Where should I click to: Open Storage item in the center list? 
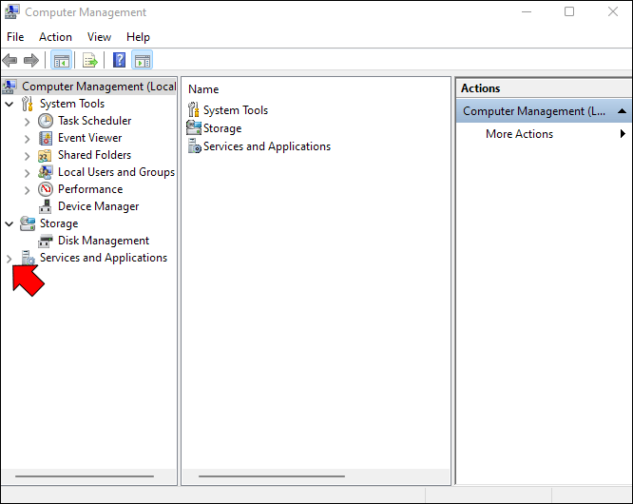[221, 128]
